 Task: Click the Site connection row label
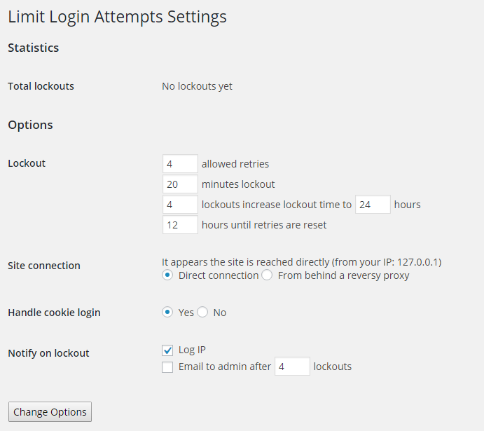pos(44,266)
